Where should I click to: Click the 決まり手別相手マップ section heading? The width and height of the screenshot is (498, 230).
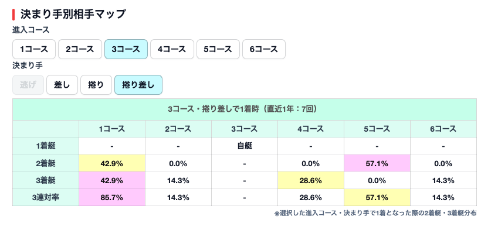[73, 14]
